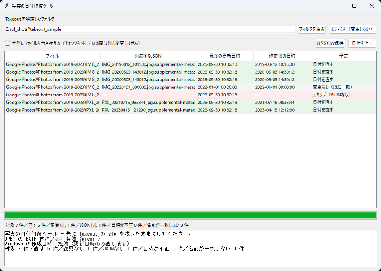Screen dimensions: 381x271
Task: Click corrected date 2021-07-16 08:33:44
Action: 275,102
